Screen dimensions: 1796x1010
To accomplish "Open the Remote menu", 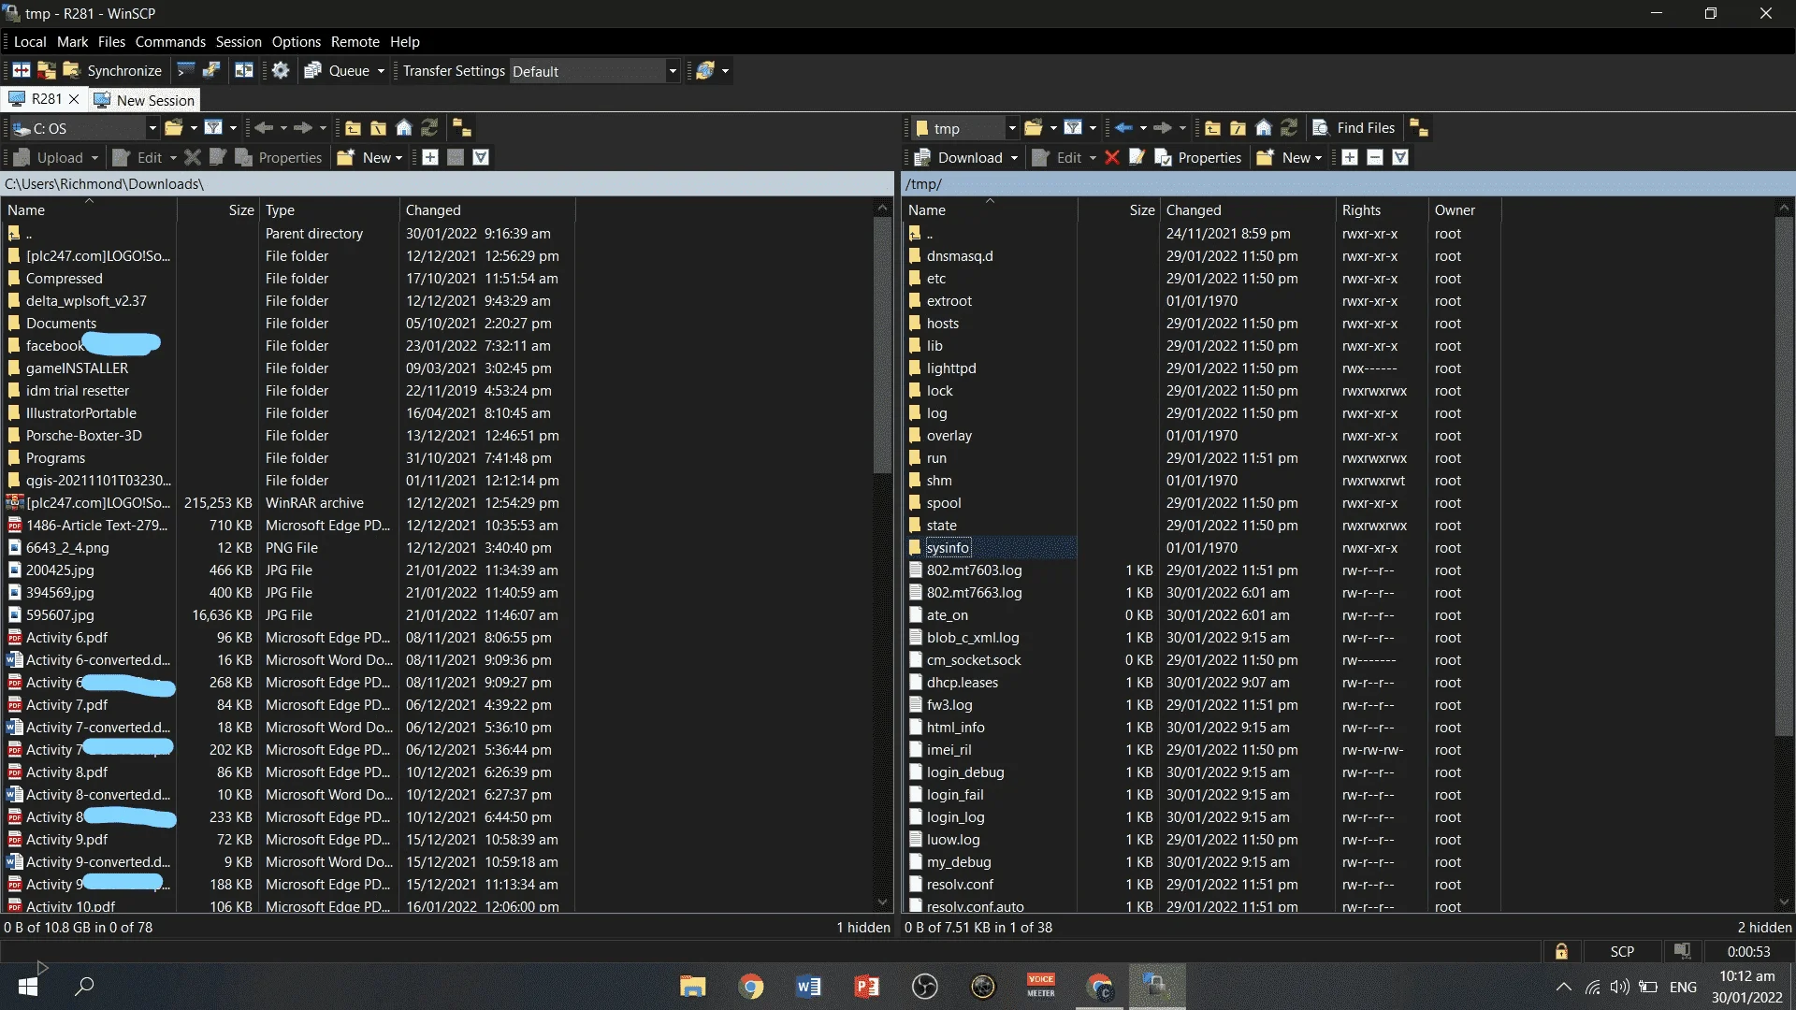I will 355,41.
